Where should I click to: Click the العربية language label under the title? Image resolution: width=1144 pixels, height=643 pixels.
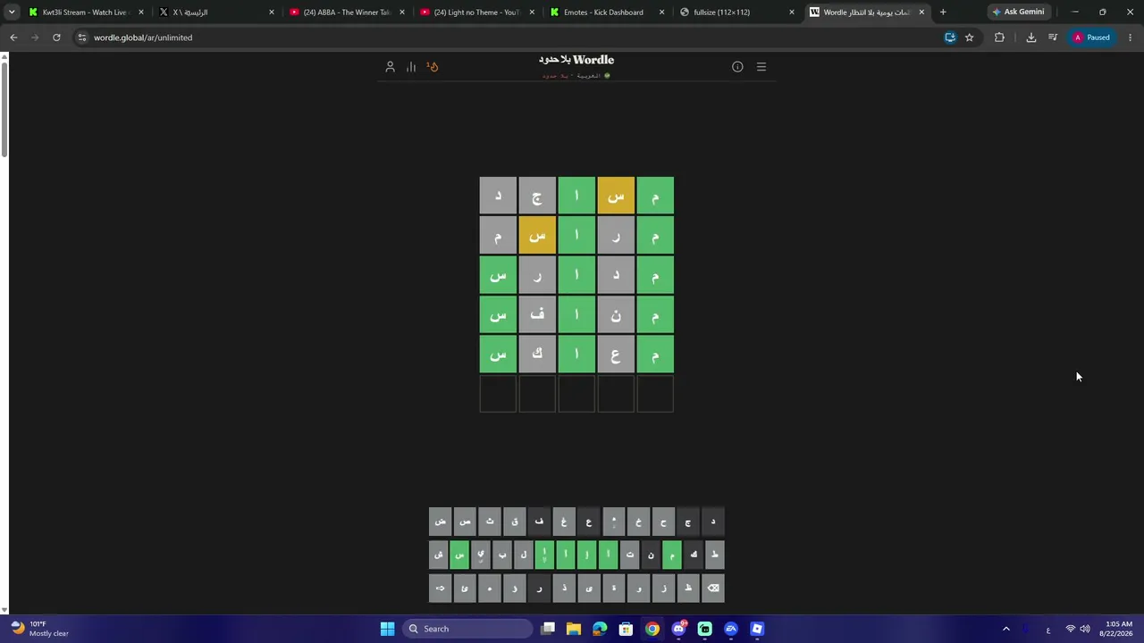pyautogui.click(x=589, y=76)
